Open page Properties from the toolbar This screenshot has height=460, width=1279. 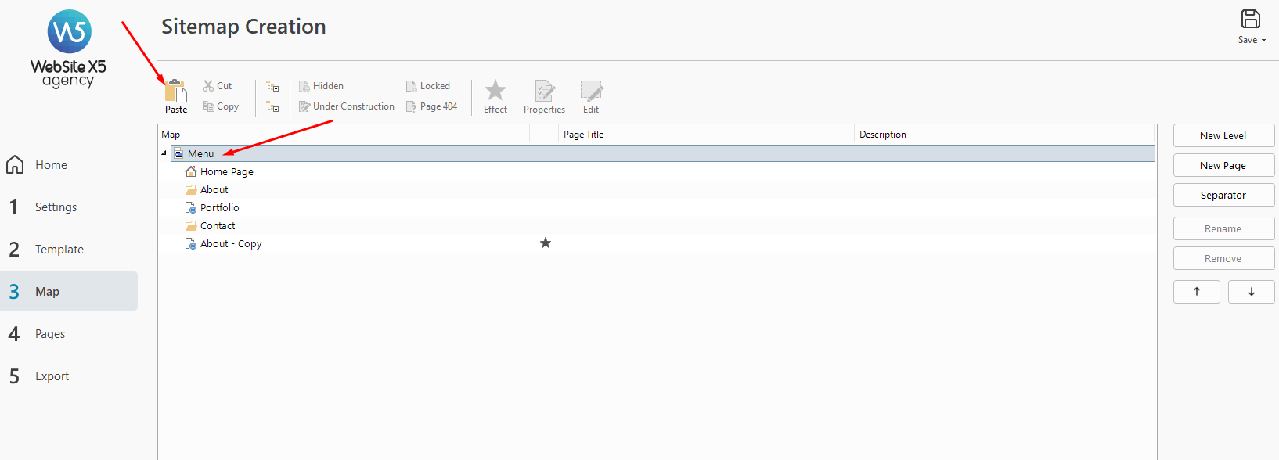544,92
